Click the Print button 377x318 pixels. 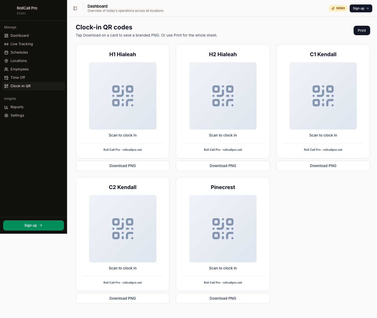click(362, 30)
